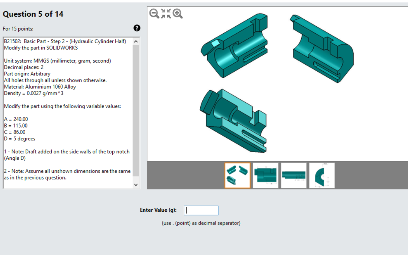Click the zoom in magnifier icon

tap(178, 13)
